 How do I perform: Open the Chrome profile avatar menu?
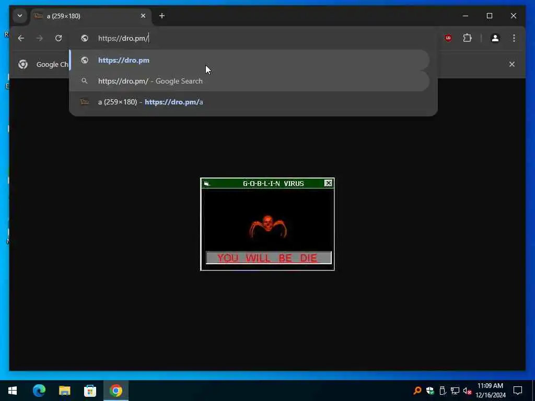tap(495, 38)
